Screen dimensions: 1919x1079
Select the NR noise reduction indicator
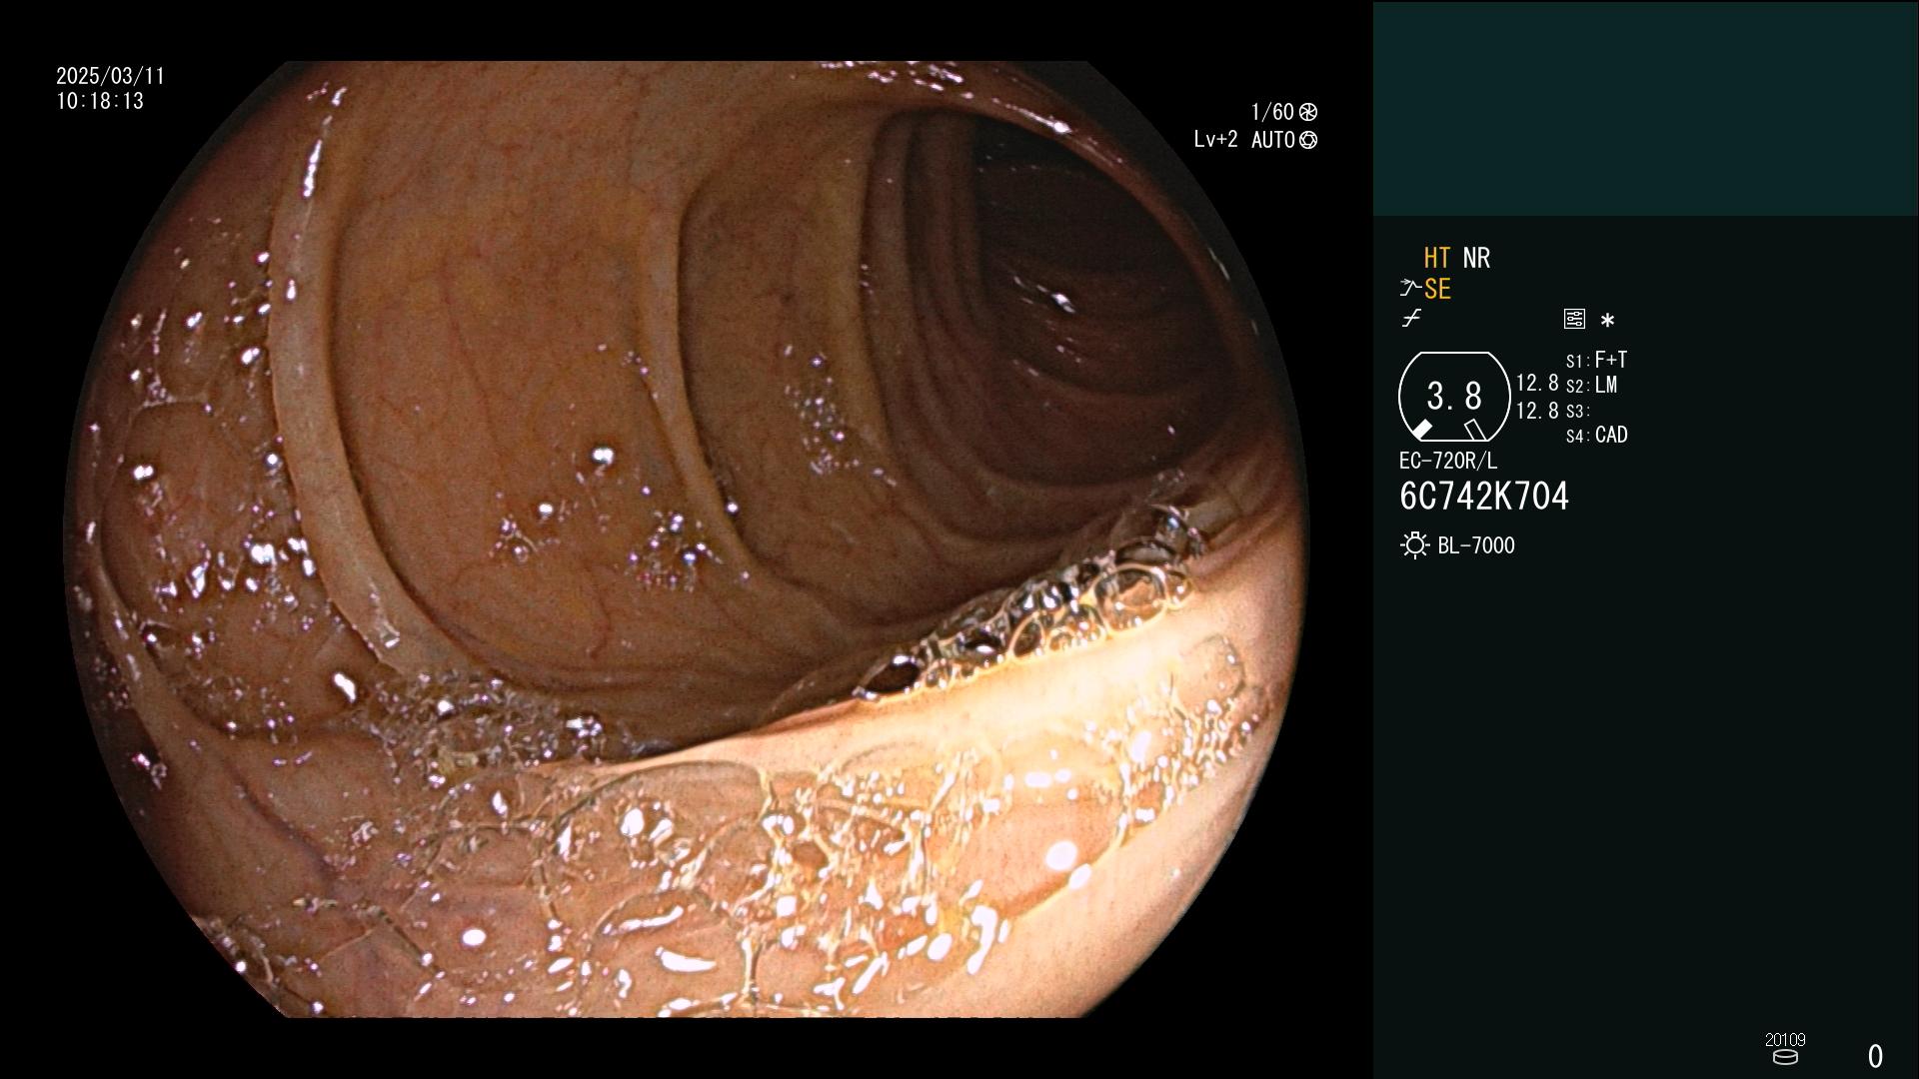[1476, 258]
